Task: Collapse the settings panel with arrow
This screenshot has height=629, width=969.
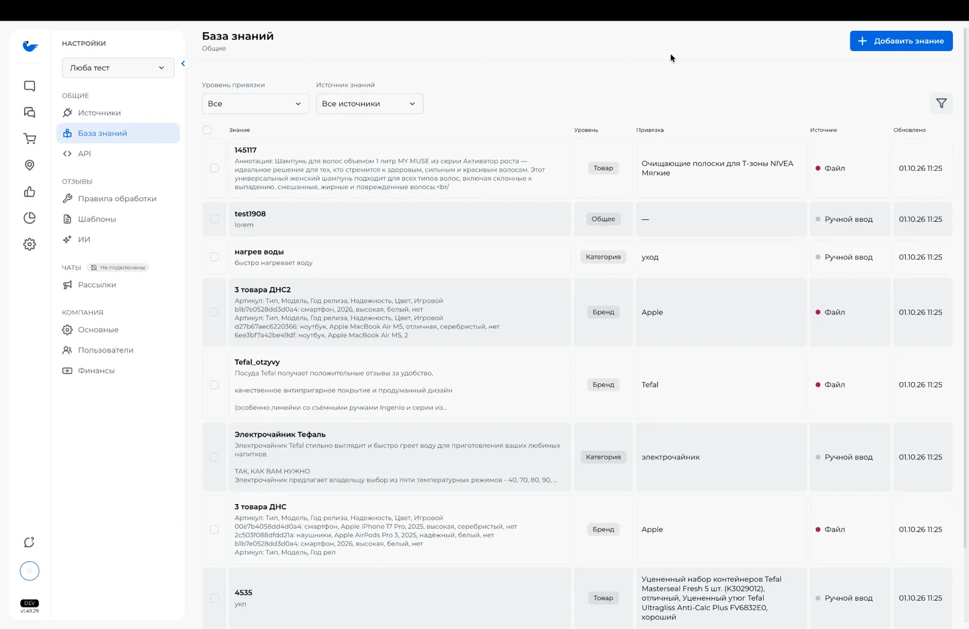Action: 183,64
